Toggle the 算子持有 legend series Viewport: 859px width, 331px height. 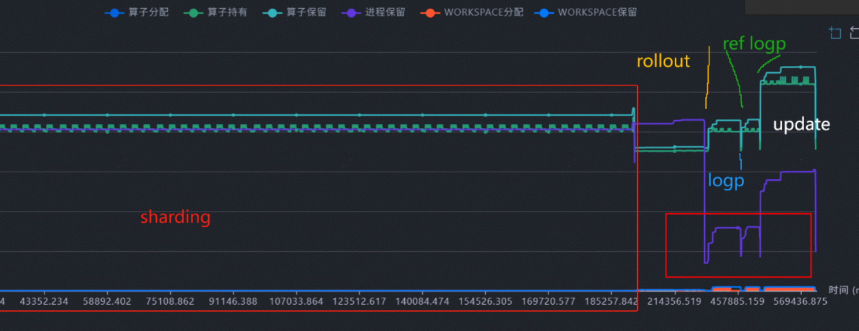click(215, 12)
